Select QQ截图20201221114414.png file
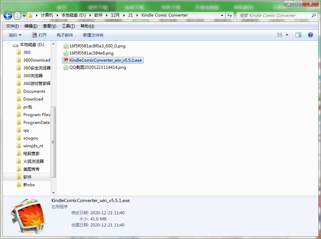321x239 pixels. 95,67
